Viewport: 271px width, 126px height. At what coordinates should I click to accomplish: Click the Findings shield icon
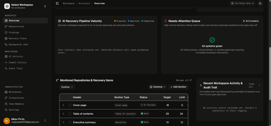(x=6, y=33)
